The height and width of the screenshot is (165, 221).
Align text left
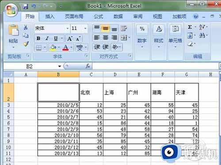(97, 37)
